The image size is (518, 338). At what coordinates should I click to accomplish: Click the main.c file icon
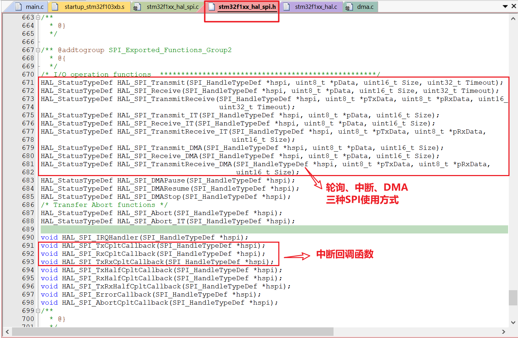tap(18, 7)
